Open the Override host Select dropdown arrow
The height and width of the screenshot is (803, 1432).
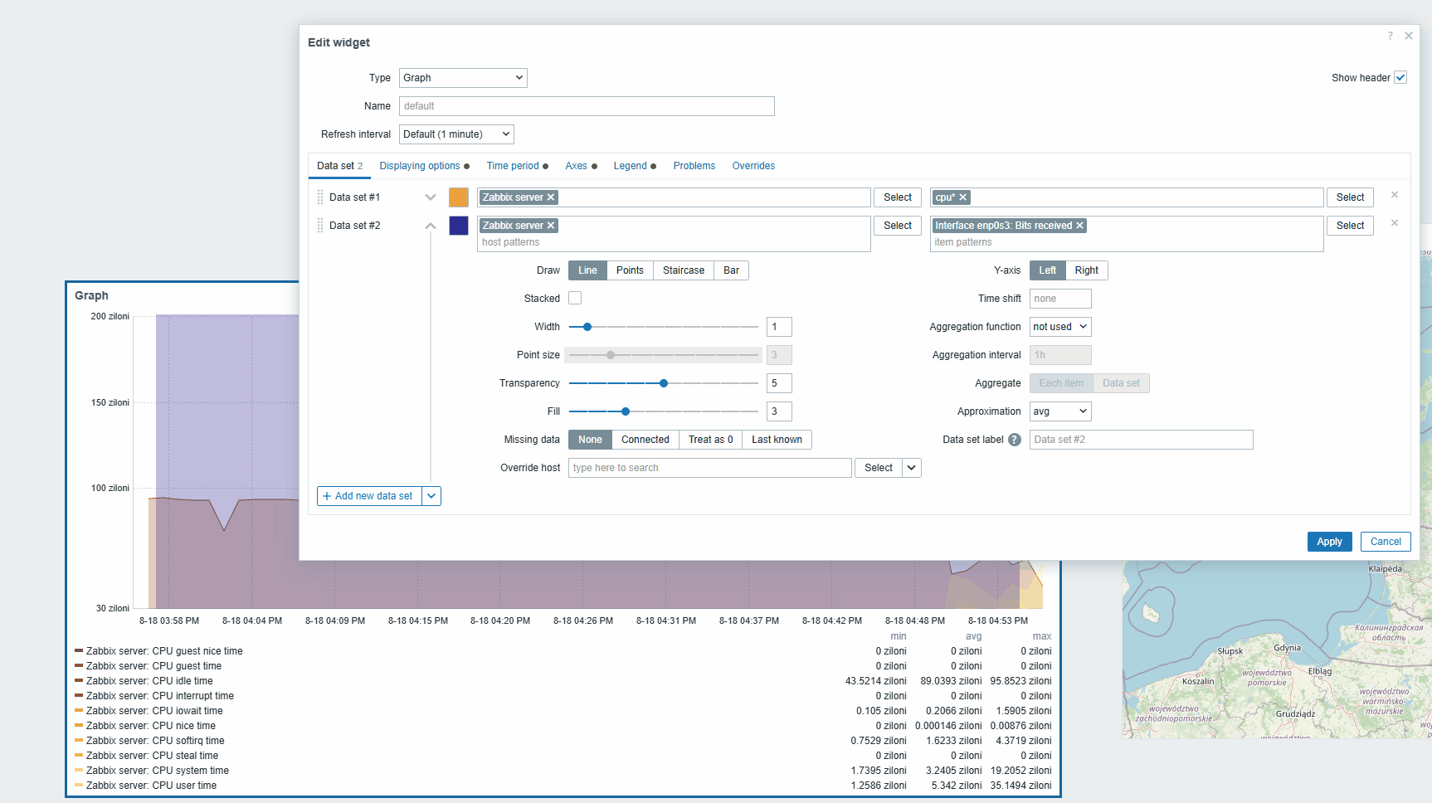tap(912, 468)
